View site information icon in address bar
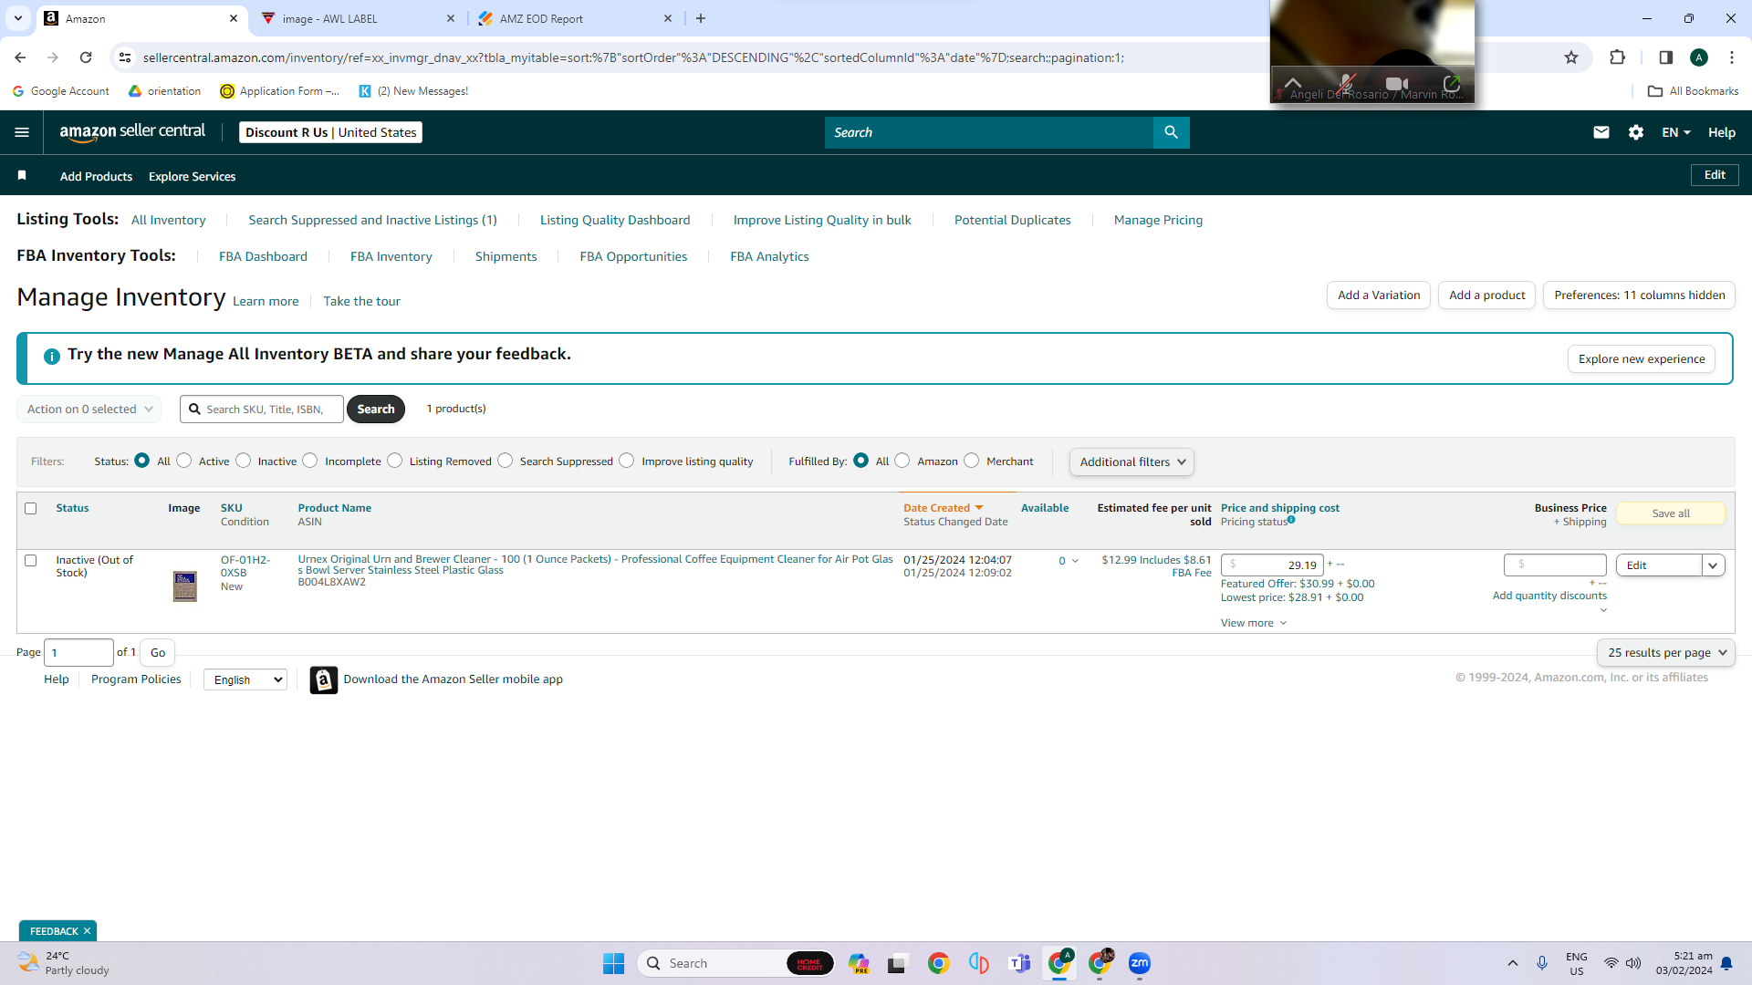This screenshot has width=1752, height=985. click(126, 57)
